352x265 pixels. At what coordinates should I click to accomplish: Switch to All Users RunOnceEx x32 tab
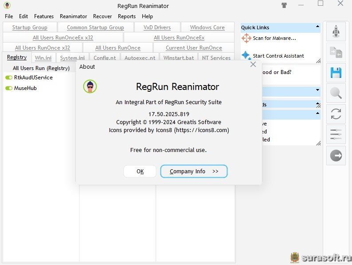63,38
